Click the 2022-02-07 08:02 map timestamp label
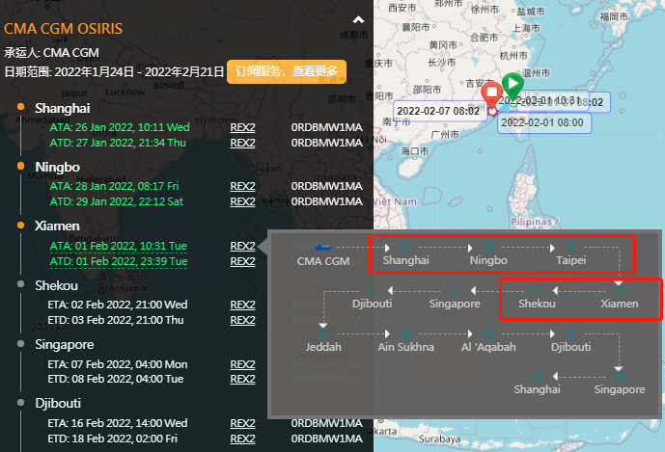This screenshot has height=452, width=665. click(437, 111)
